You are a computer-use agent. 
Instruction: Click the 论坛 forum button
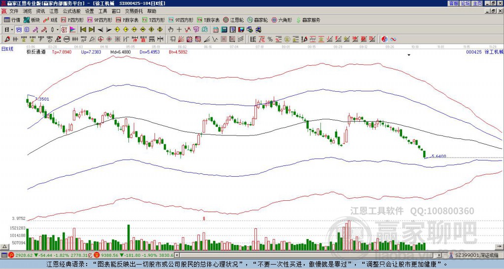click(x=466, y=3)
